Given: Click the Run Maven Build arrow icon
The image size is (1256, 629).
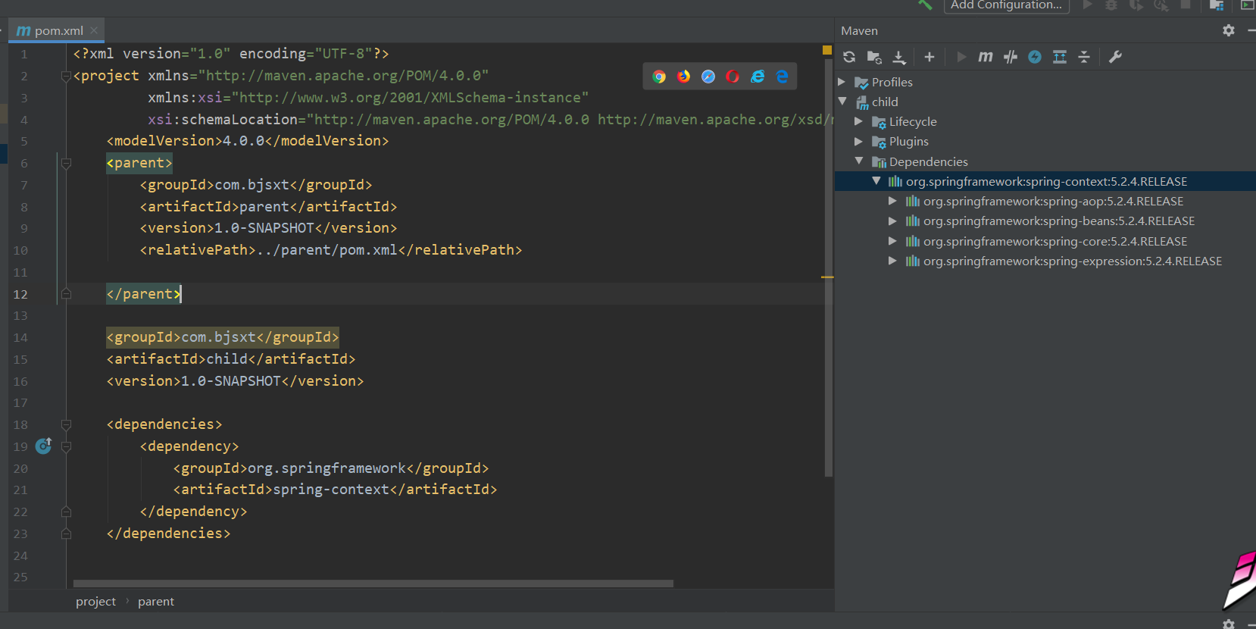Looking at the screenshot, I should coord(961,57).
